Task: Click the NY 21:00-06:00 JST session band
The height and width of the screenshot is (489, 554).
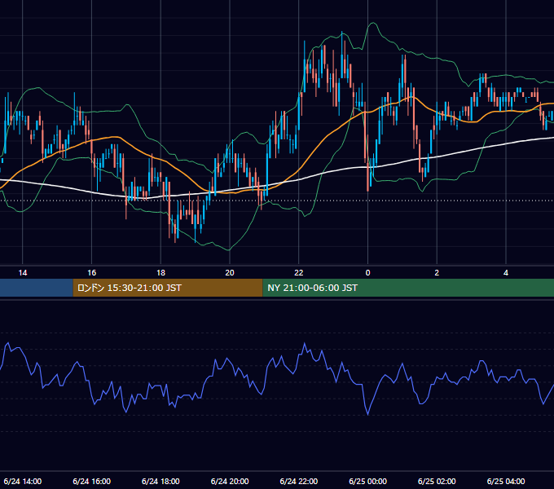Action: click(x=408, y=288)
